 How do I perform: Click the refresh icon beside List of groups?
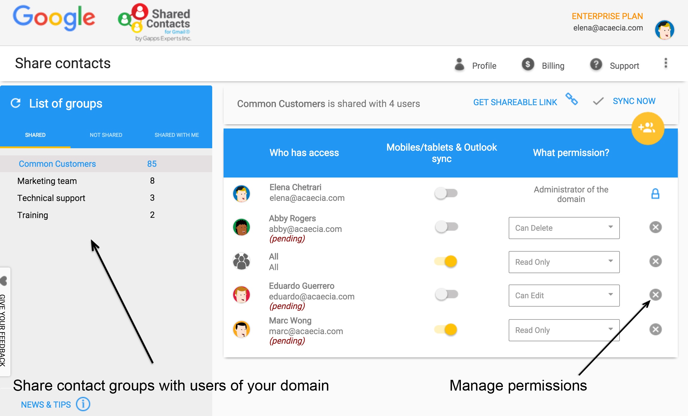(16, 103)
